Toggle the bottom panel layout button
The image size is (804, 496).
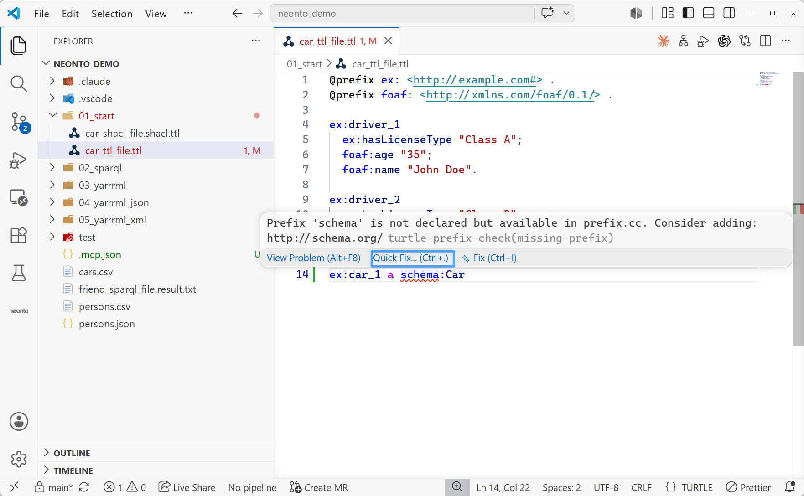coord(709,13)
